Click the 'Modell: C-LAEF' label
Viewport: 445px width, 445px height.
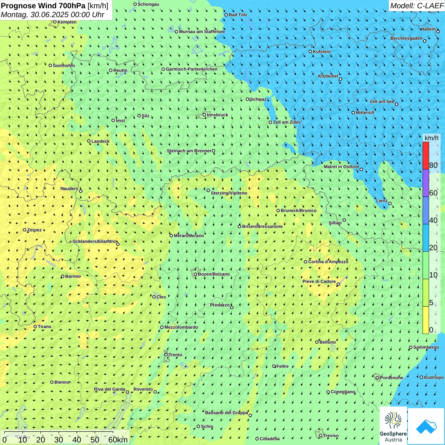point(416,6)
